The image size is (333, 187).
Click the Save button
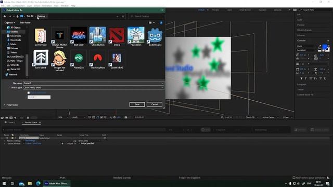[x=137, y=104]
